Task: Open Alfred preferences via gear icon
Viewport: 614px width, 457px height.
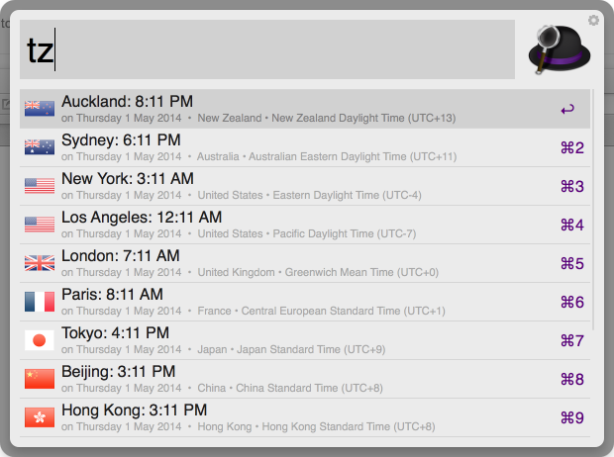Action: 593,20
